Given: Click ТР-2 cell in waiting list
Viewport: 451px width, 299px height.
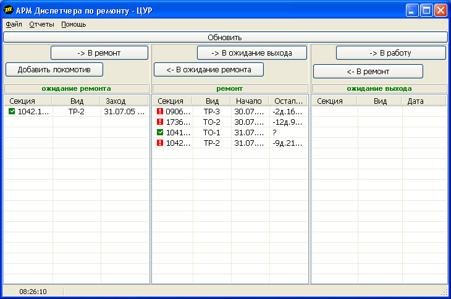Looking at the screenshot, I should click(77, 112).
